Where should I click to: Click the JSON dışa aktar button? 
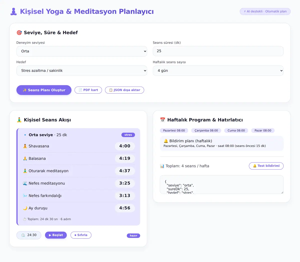(124, 90)
